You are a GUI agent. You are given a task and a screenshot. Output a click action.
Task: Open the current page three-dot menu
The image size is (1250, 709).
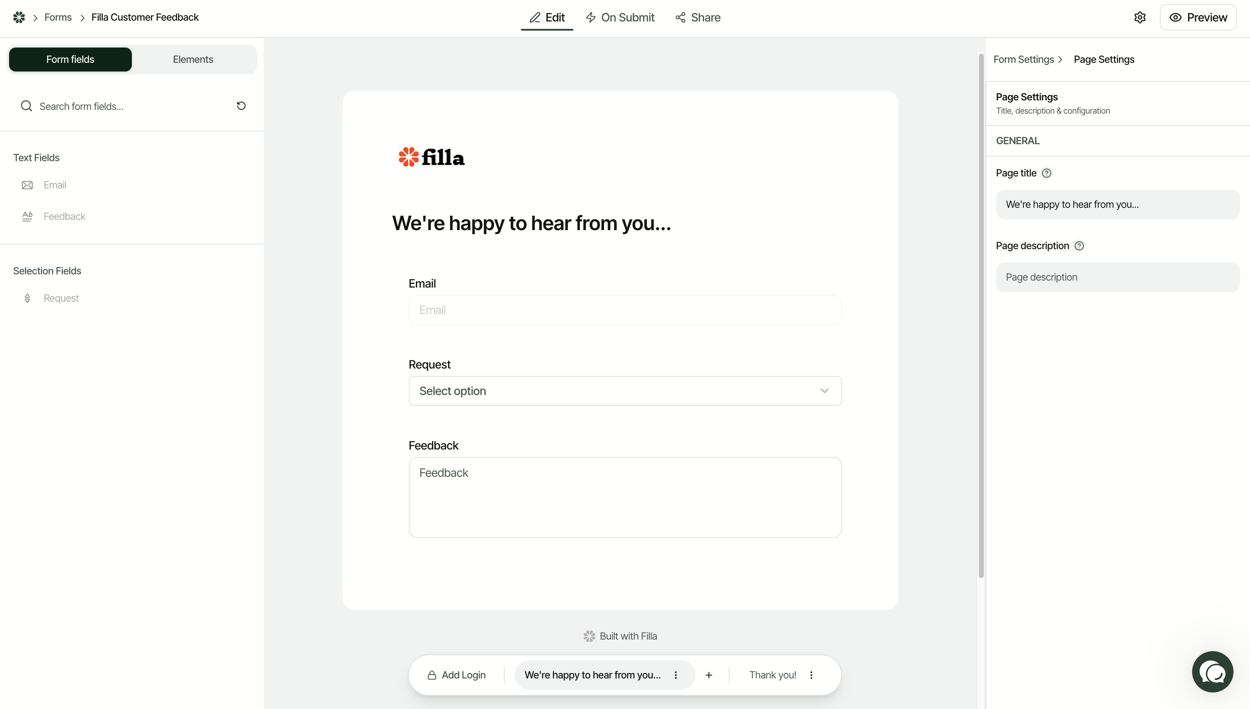pyautogui.click(x=676, y=675)
